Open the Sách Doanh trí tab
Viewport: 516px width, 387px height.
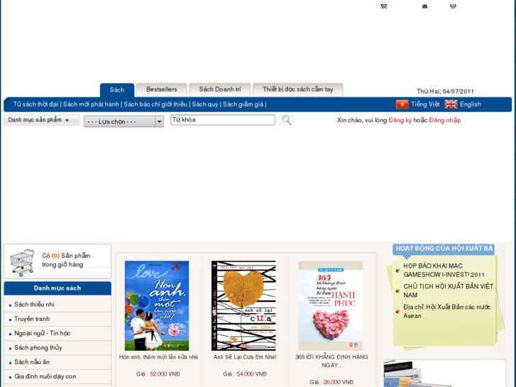(x=220, y=89)
